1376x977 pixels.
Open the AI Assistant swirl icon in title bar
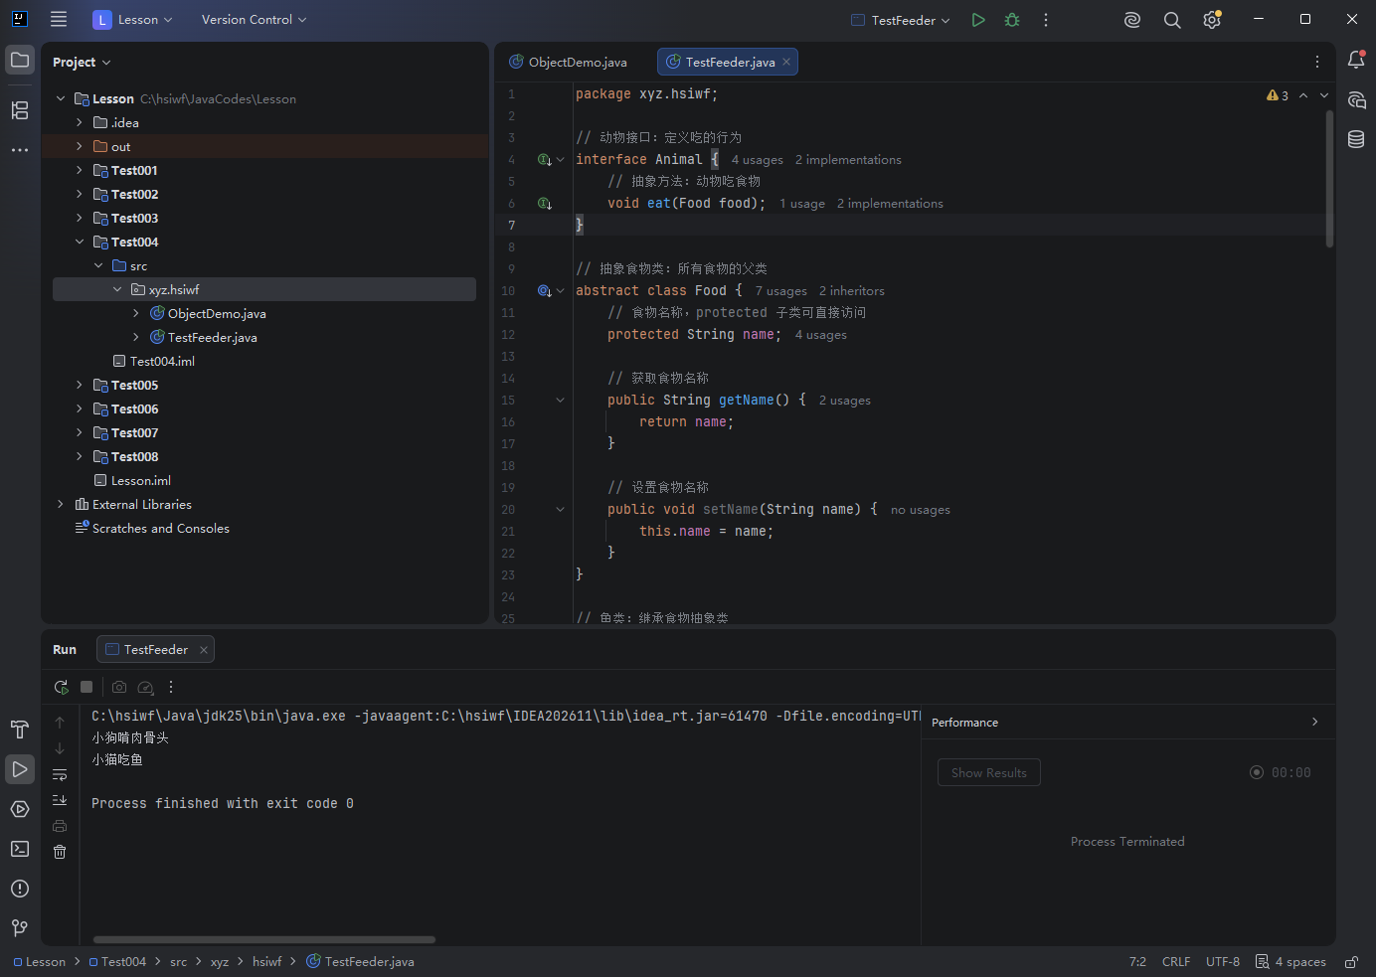[x=1132, y=20]
